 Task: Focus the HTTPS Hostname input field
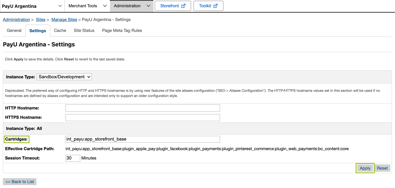pyautogui.click(x=143, y=117)
